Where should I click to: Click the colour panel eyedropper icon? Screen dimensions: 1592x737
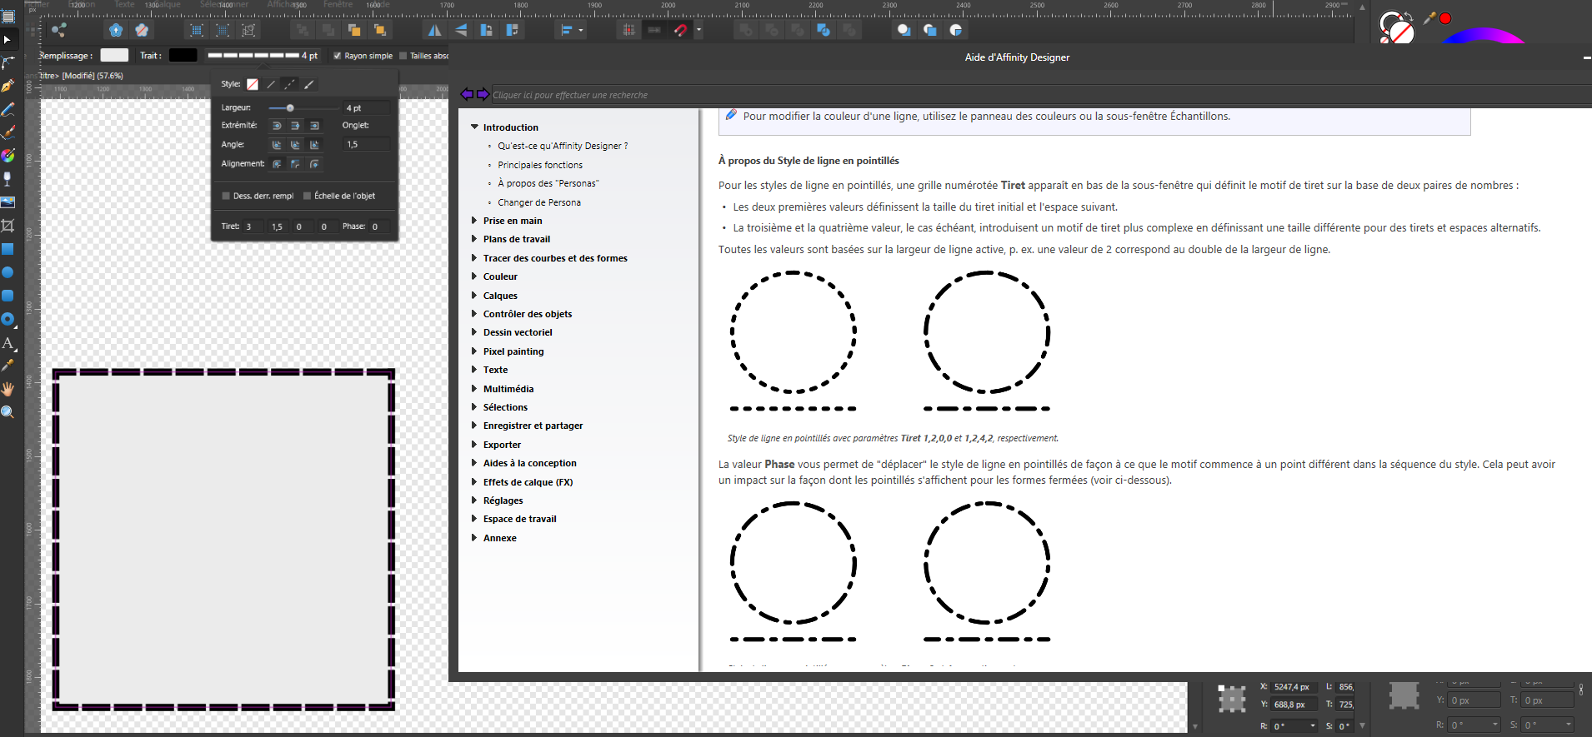[1429, 17]
